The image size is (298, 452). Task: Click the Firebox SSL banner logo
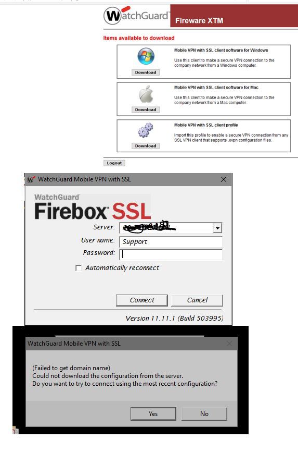93,207
